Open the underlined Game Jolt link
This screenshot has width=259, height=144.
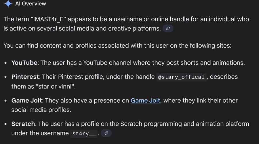(145, 101)
